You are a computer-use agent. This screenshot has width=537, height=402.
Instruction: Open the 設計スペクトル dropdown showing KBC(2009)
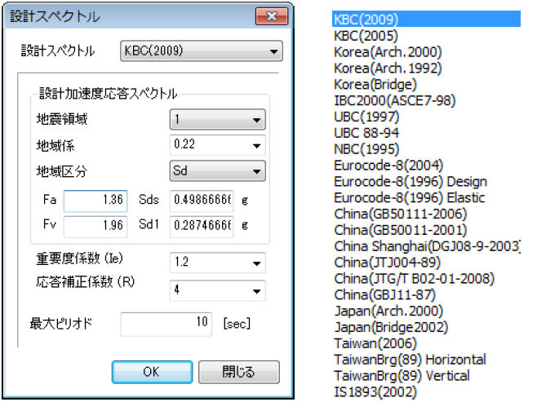pos(202,51)
